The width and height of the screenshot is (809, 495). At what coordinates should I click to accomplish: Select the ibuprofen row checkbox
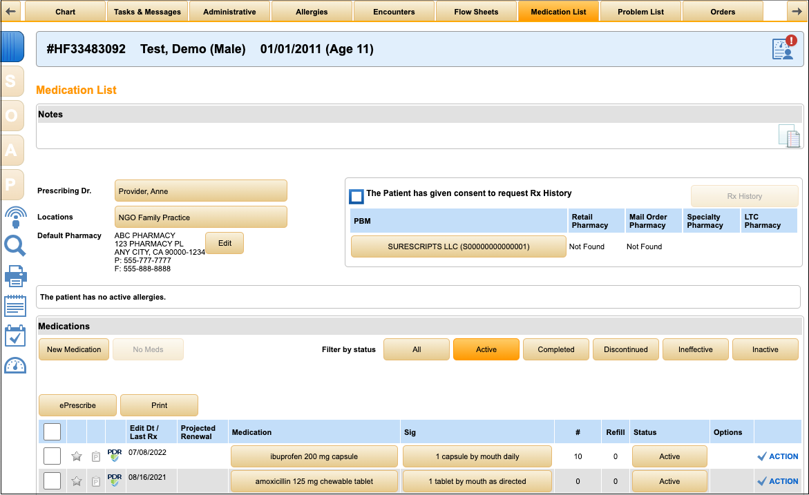click(52, 456)
